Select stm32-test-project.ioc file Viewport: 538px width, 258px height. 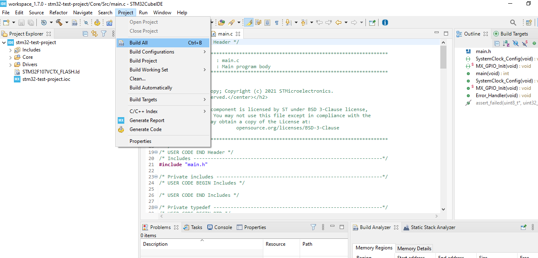46,79
